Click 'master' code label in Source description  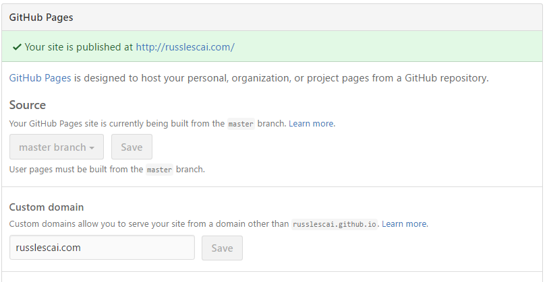pos(241,124)
